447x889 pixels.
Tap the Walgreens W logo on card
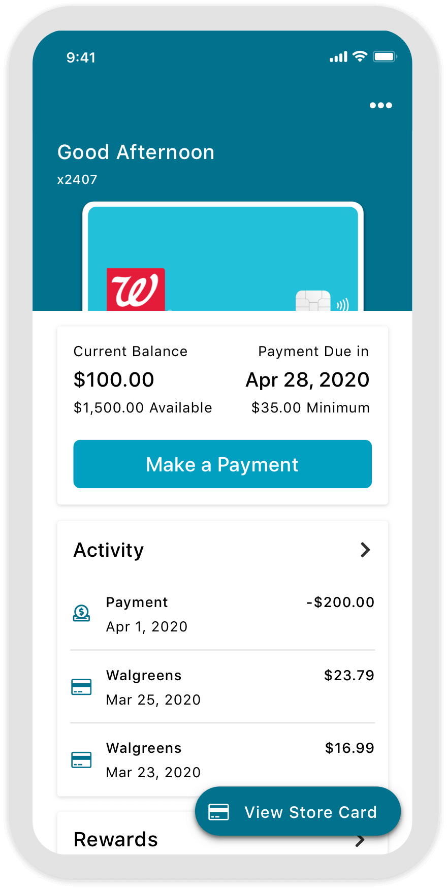tap(136, 290)
